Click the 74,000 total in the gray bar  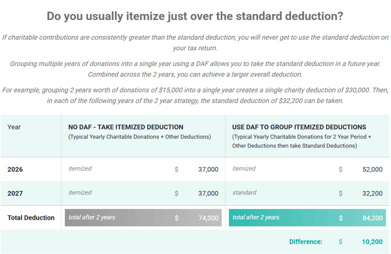(208, 218)
